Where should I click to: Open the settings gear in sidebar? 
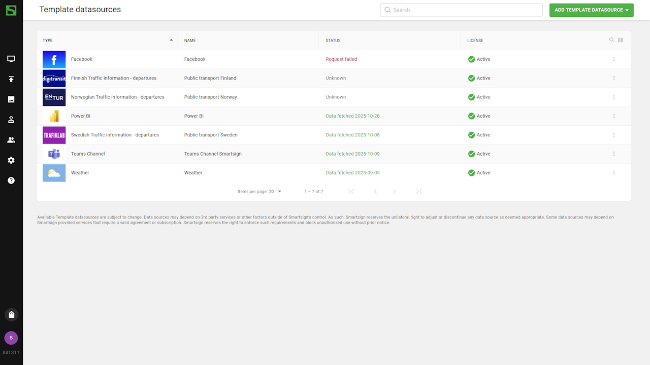[x=11, y=160]
